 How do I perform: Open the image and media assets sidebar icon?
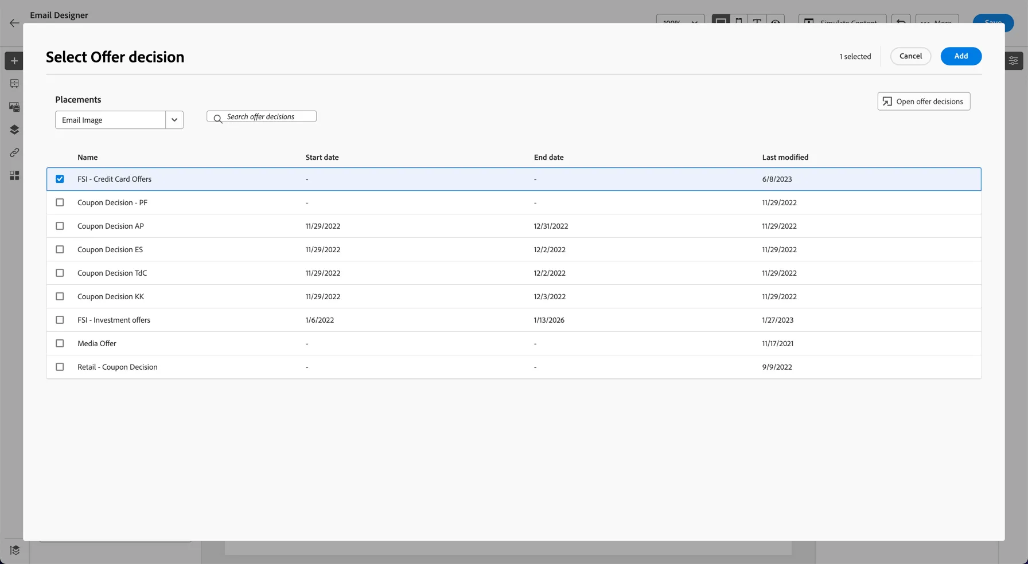[14, 107]
